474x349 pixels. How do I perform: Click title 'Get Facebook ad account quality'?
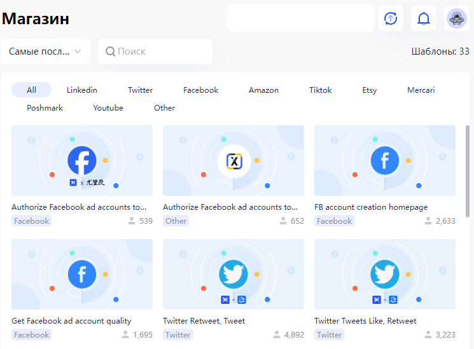[71, 321]
